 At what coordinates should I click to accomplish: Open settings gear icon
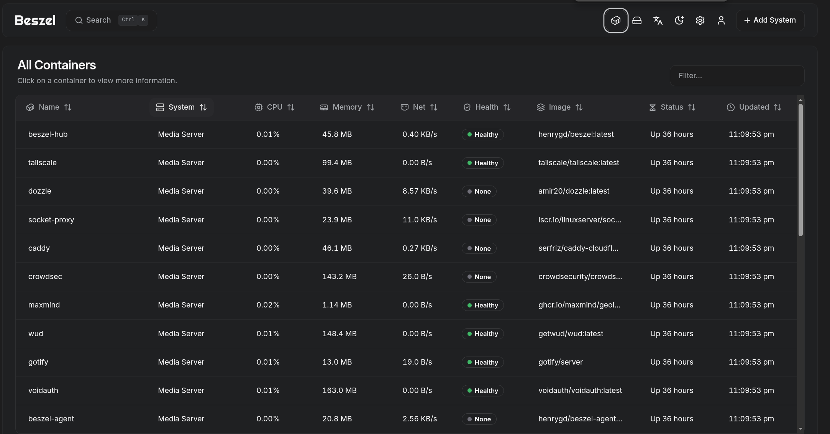click(700, 20)
